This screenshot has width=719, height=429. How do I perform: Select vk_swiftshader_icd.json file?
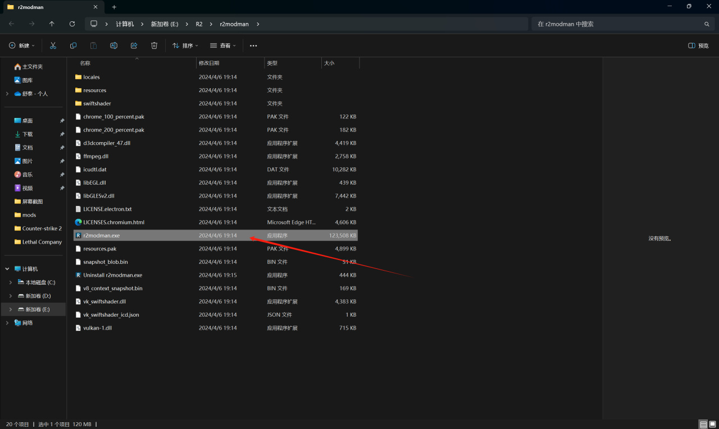click(216, 315)
